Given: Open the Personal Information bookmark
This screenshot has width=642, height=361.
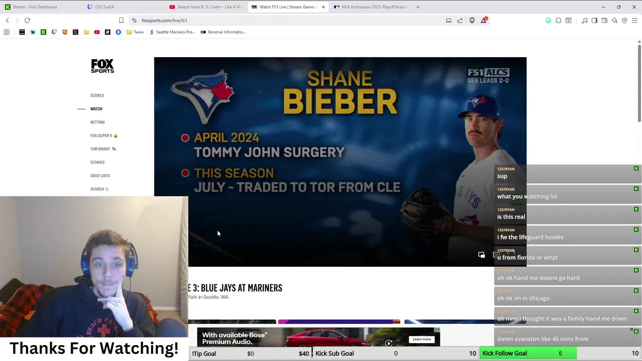Looking at the screenshot, I should pyautogui.click(x=223, y=32).
